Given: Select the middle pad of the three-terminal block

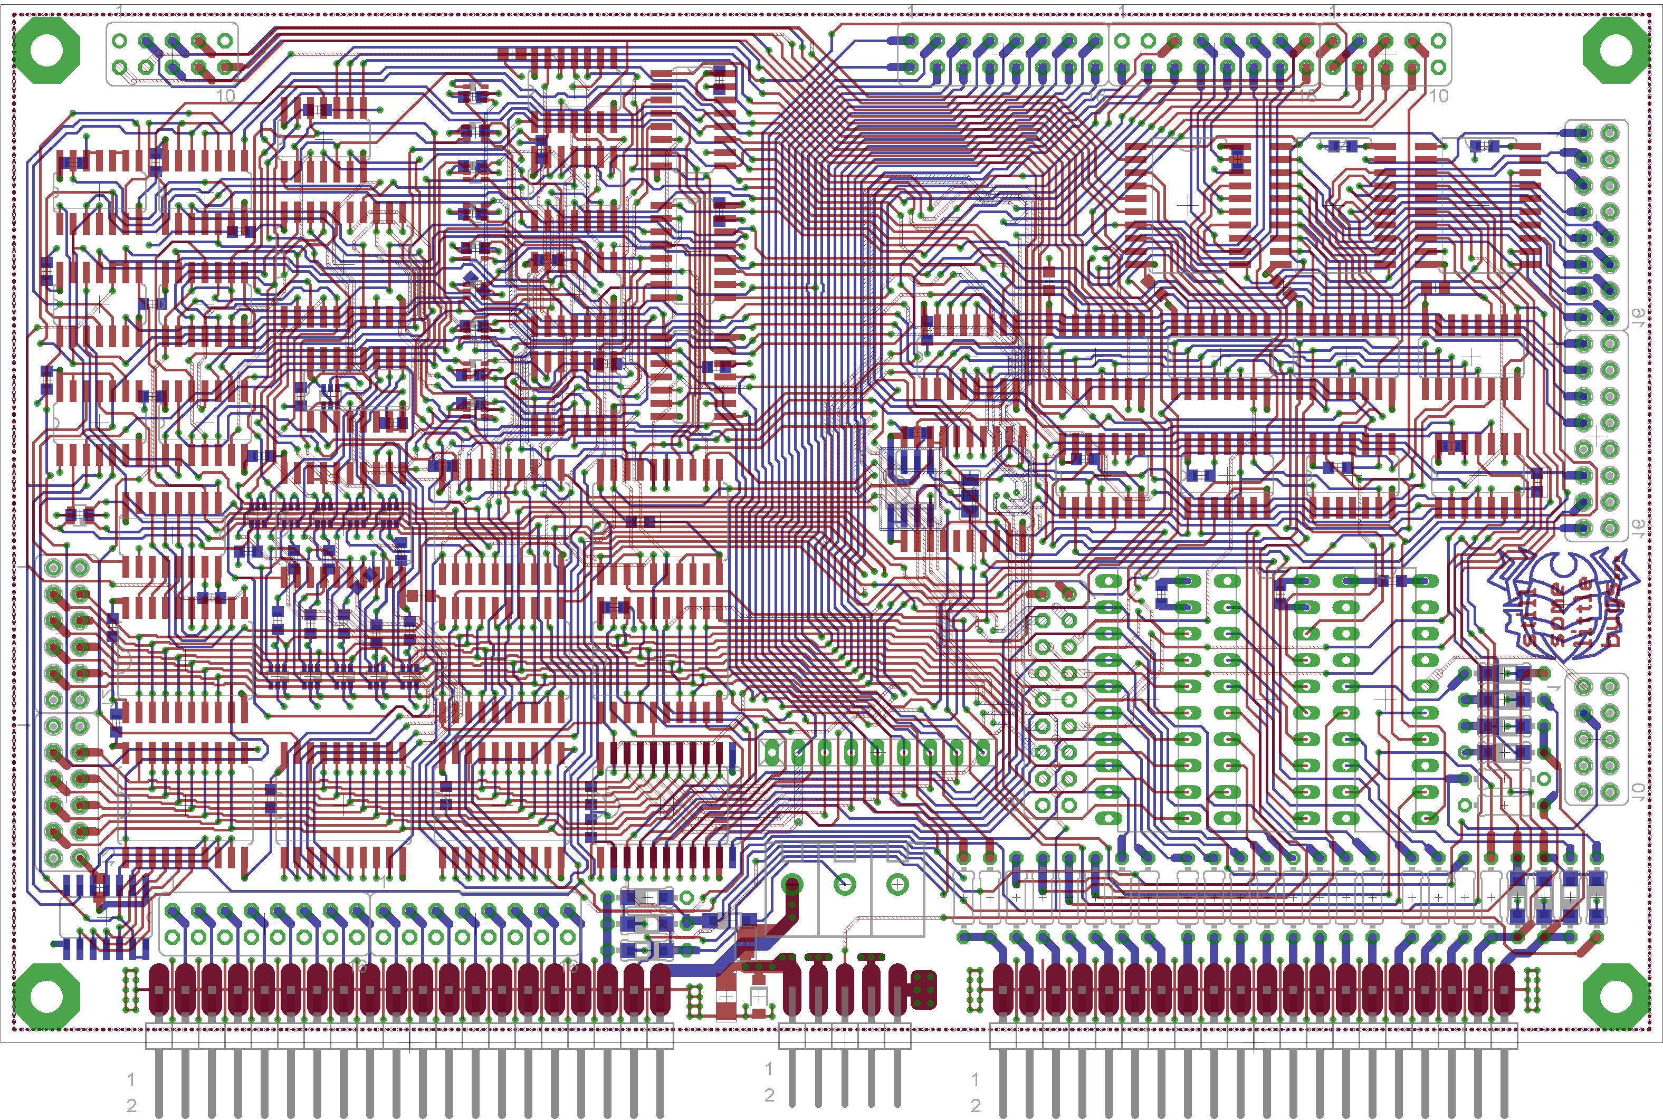Looking at the screenshot, I should coord(844,885).
